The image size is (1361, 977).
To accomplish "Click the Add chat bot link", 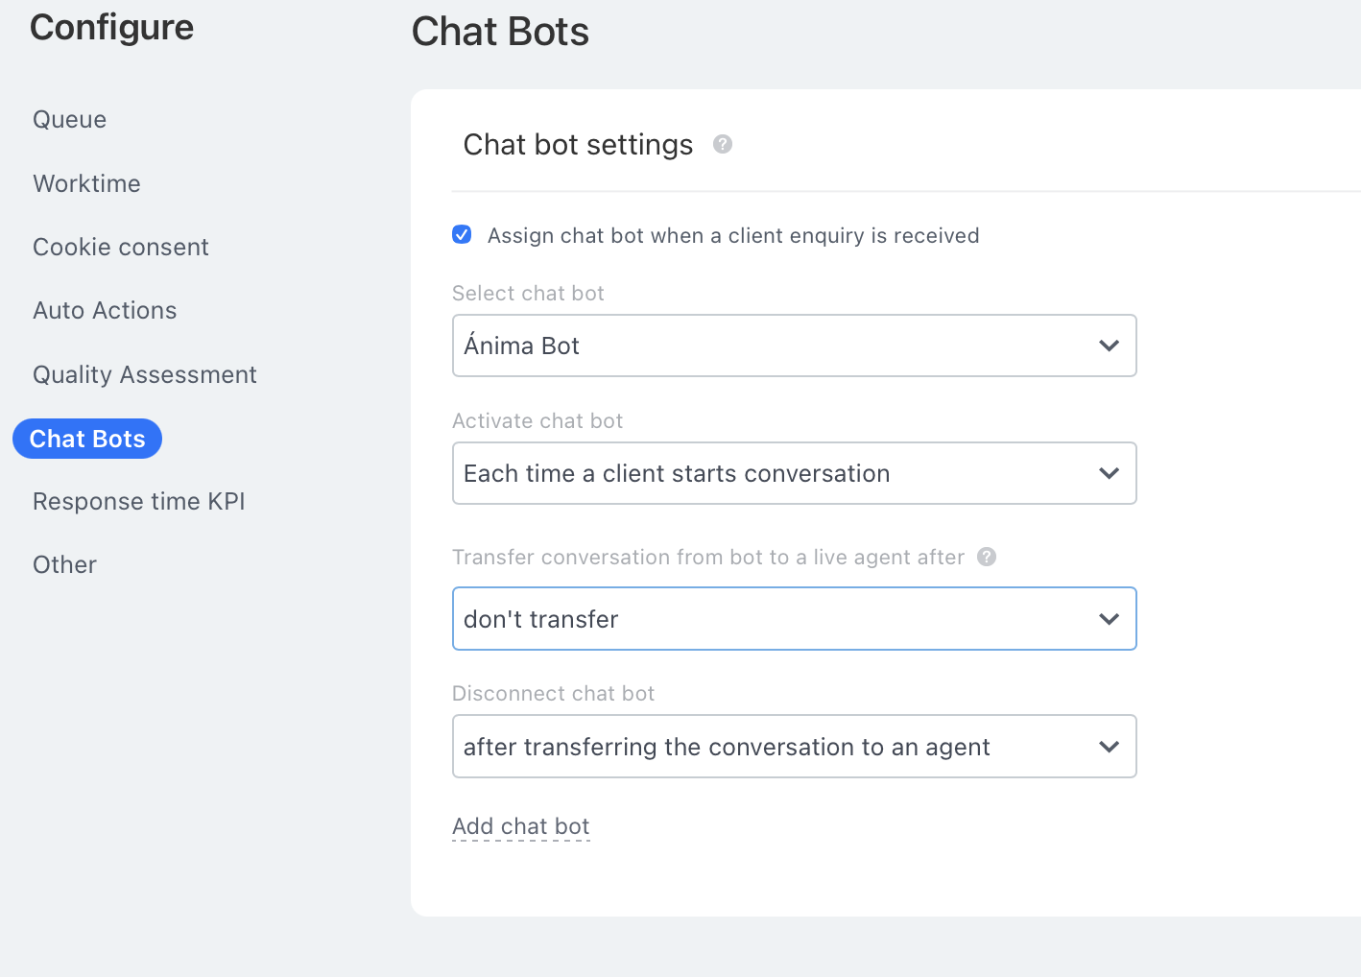I will [x=520, y=826].
